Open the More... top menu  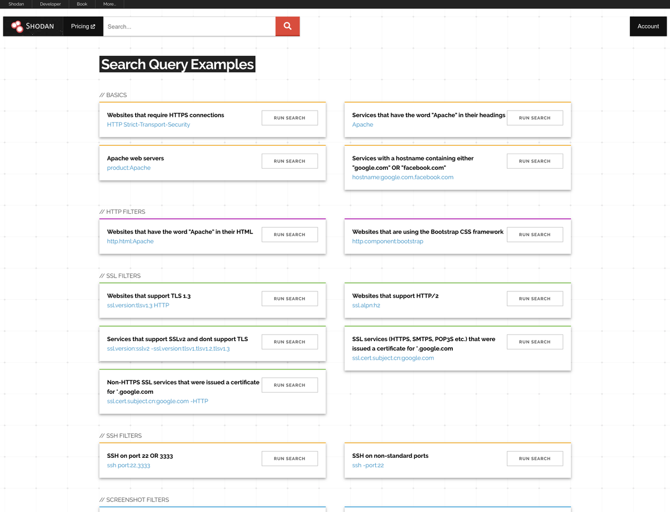[109, 4]
